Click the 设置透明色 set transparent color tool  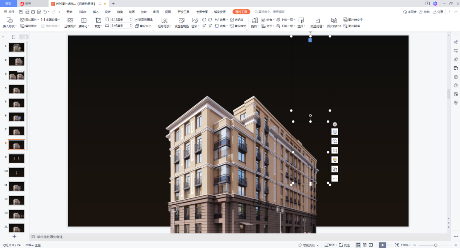(181, 23)
